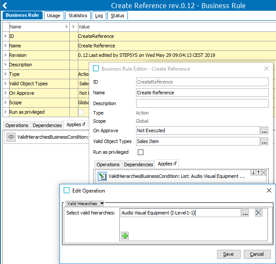The image size is (276, 264).
Task: Remove Audio Visual Equipment hierarchy entry
Action: pos(258,213)
